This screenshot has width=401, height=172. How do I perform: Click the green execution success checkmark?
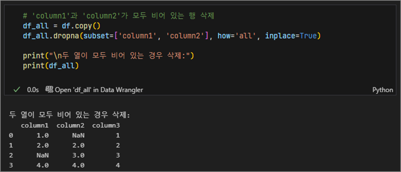pos(17,90)
